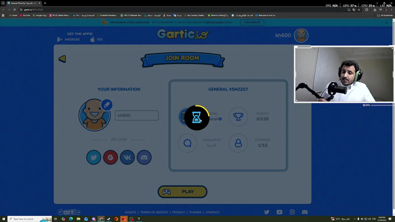
Task: Open a new browser tab
Action: point(45,3)
